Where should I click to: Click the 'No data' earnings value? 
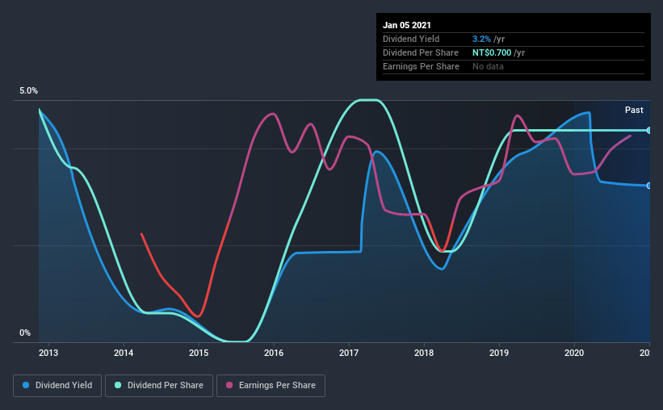[x=488, y=66]
